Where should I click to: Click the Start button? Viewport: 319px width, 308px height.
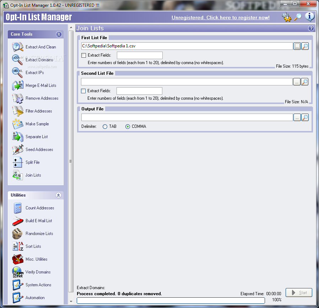pyautogui.click(x=299, y=292)
